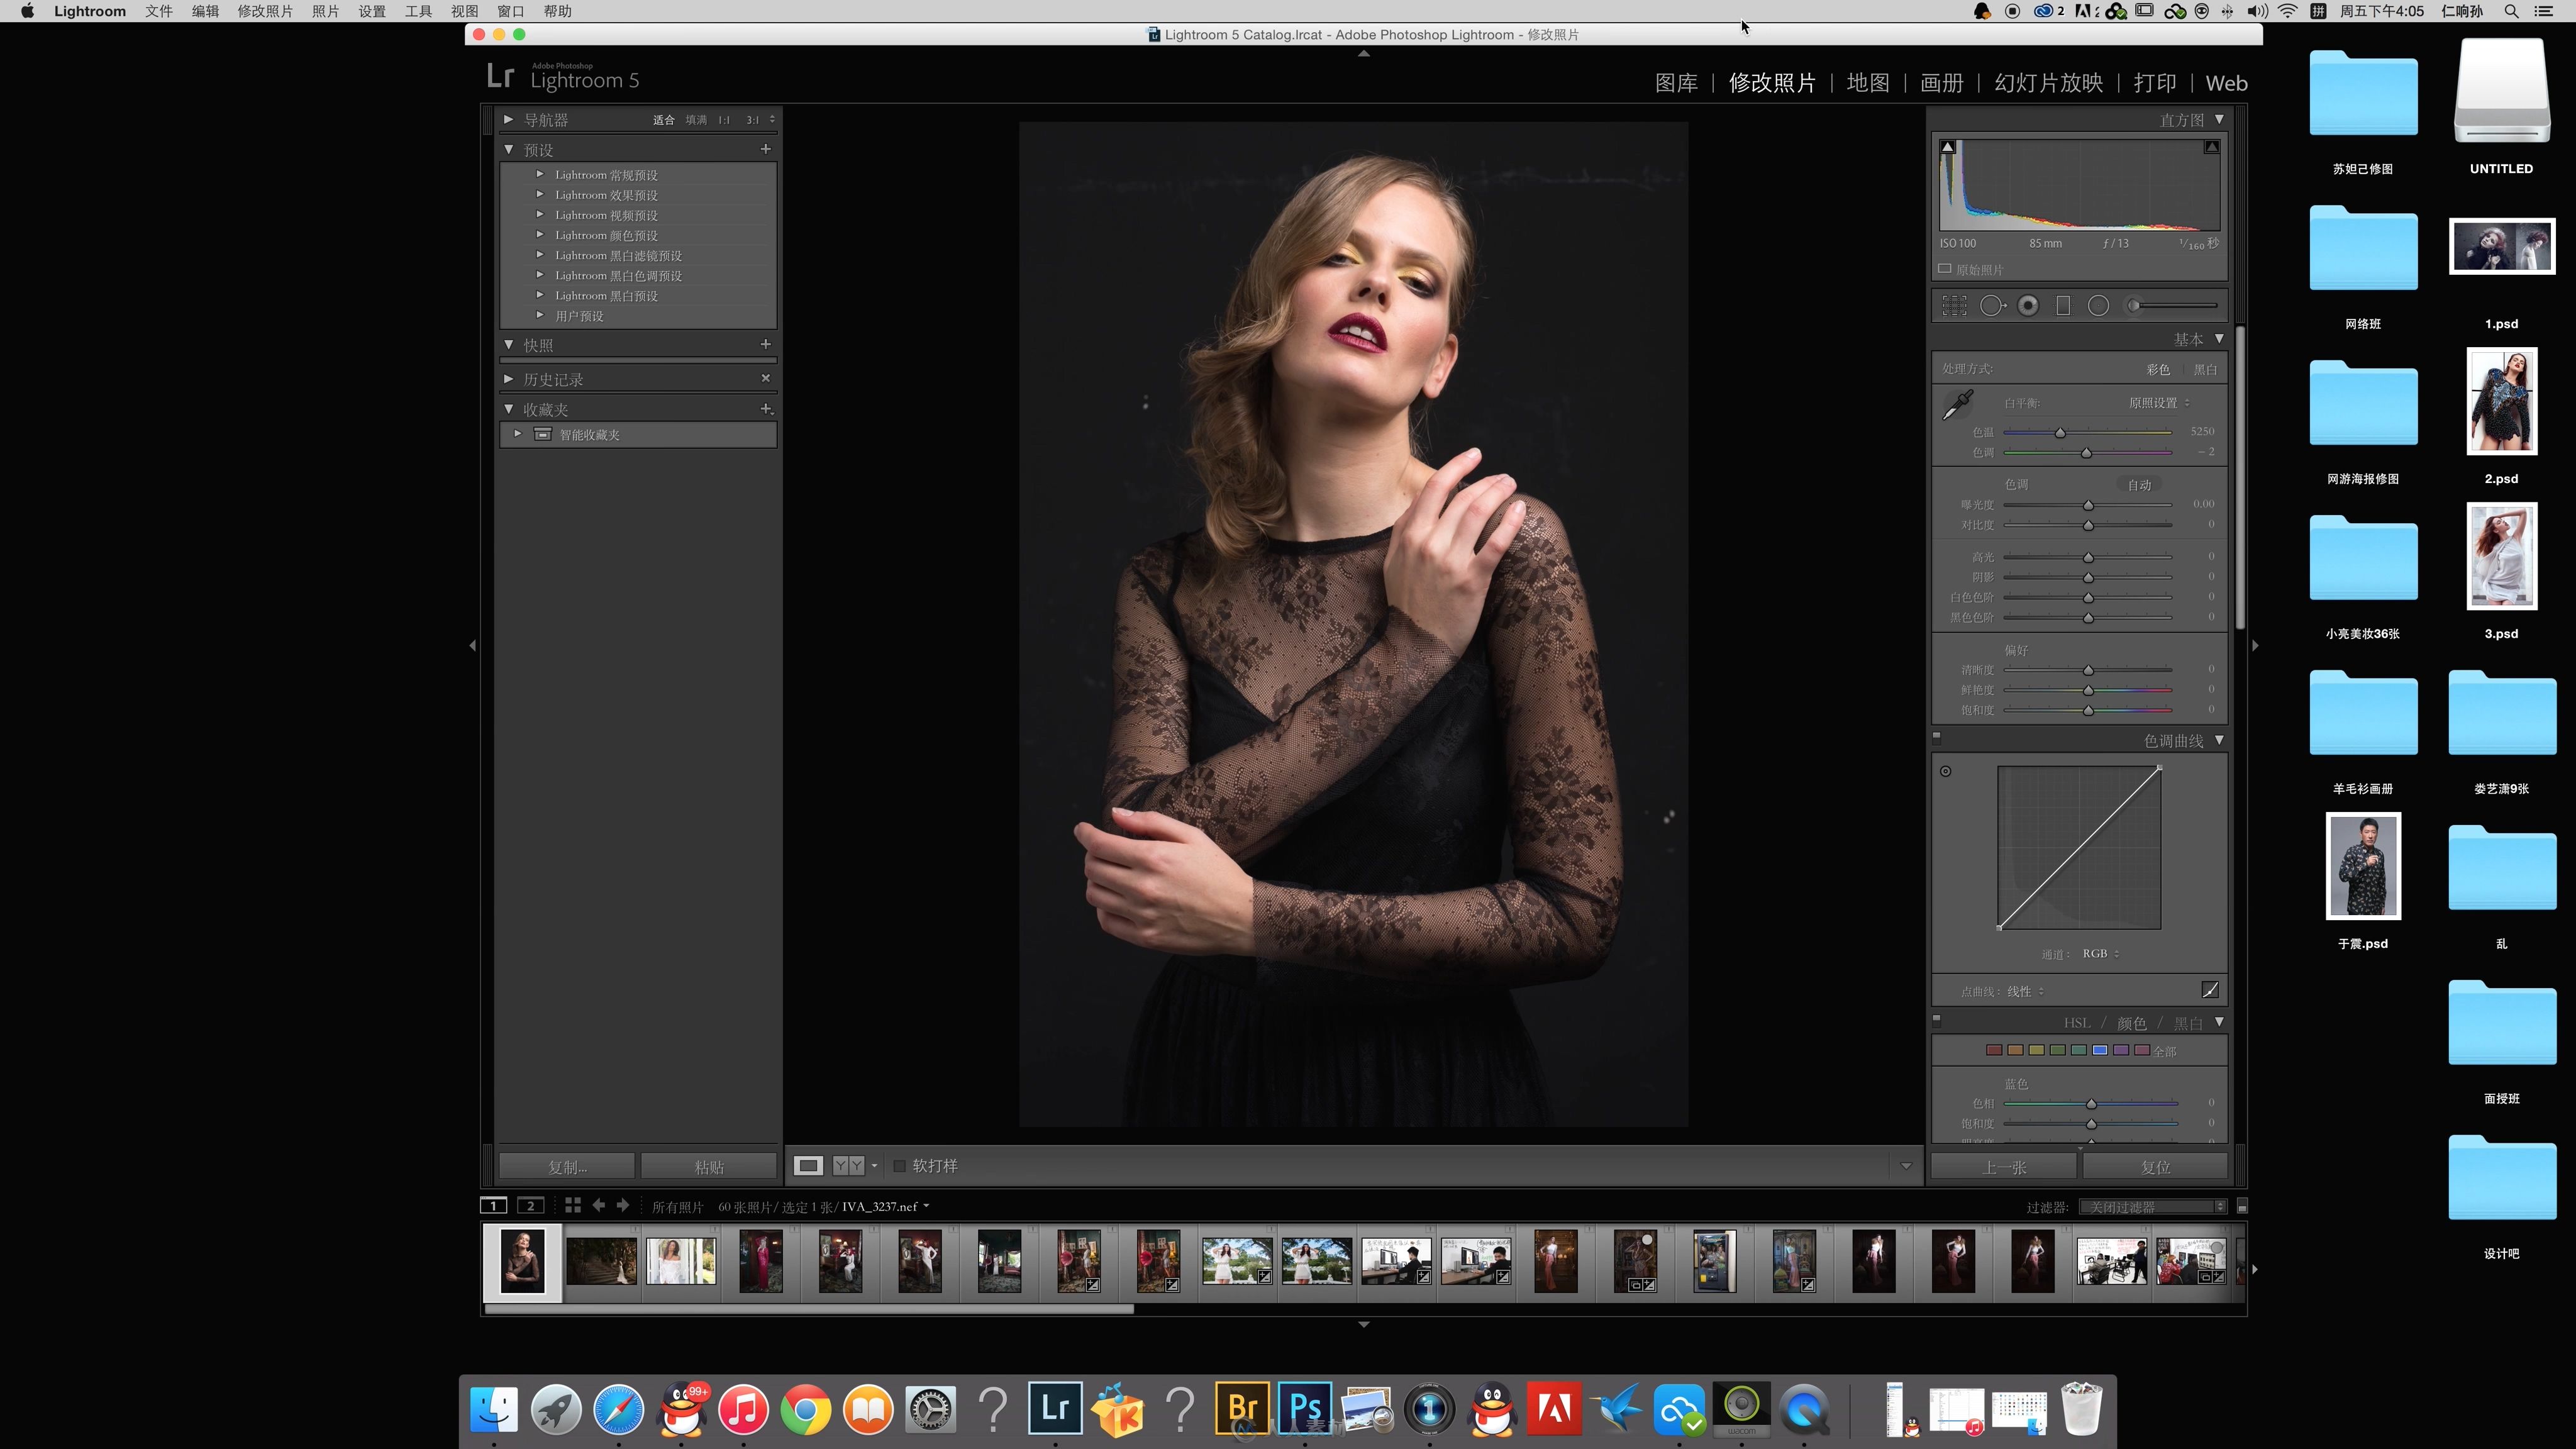Open the IVA_3237.nef filename dropdown
This screenshot has width=2576, height=1449.
point(886,1207)
